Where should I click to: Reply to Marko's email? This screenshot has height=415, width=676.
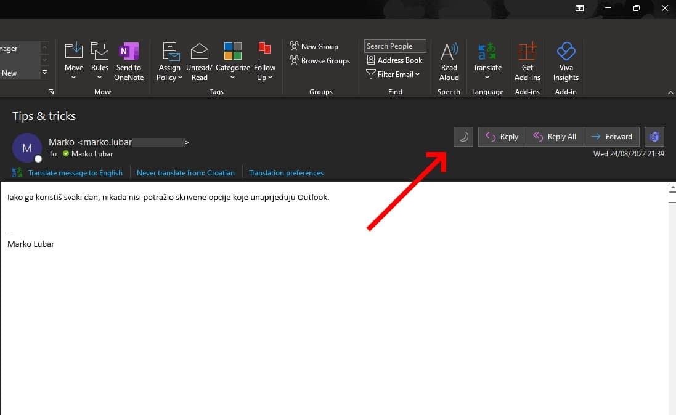click(502, 136)
